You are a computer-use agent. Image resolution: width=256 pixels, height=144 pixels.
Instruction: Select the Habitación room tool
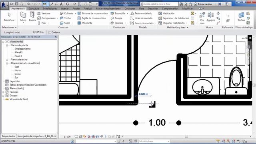(x=166, y=13)
